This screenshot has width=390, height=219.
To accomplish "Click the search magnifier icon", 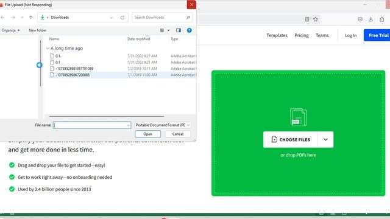I will (x=188, y=18).
